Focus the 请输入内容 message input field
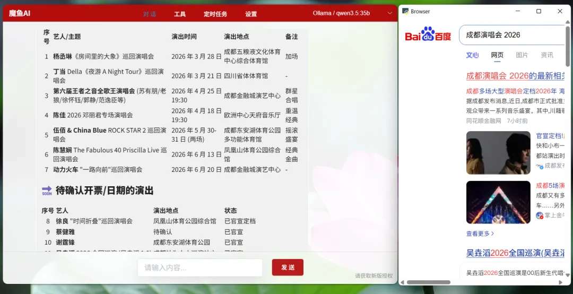Screen dimensions: 573x294 click(x=200, y=267)
